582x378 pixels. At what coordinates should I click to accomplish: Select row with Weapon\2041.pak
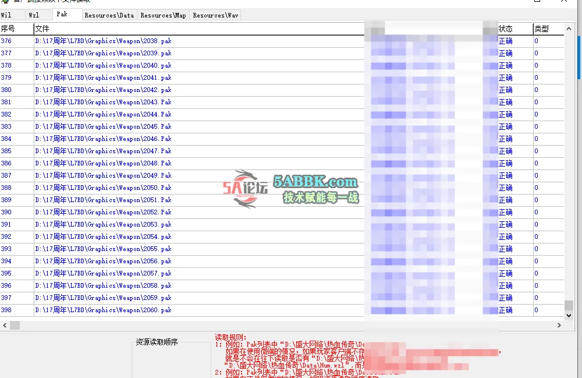pos(282,77)
